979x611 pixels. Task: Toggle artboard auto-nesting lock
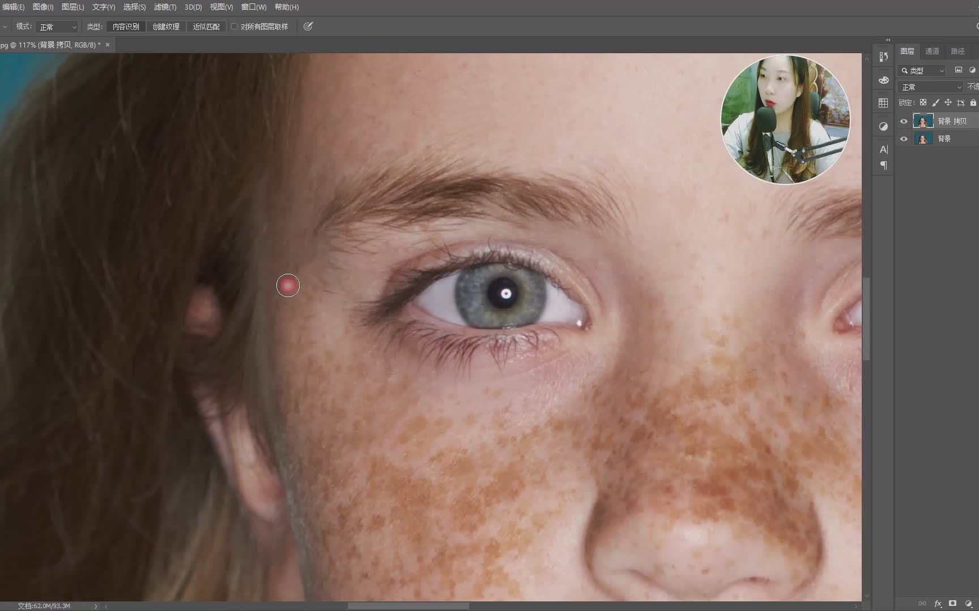(x=960, y=103)
